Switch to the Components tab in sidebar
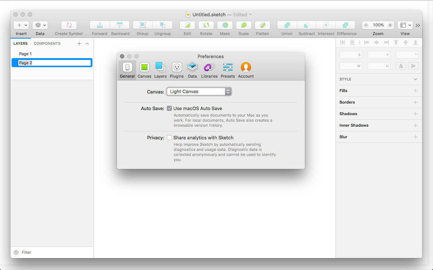Screen dimensions: 433x270 point(47,43)
